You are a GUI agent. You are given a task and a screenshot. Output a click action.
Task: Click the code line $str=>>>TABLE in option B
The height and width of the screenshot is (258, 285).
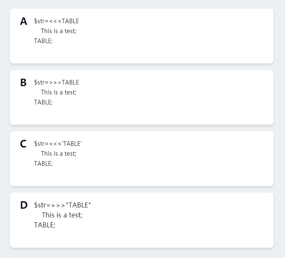[56, 82]
